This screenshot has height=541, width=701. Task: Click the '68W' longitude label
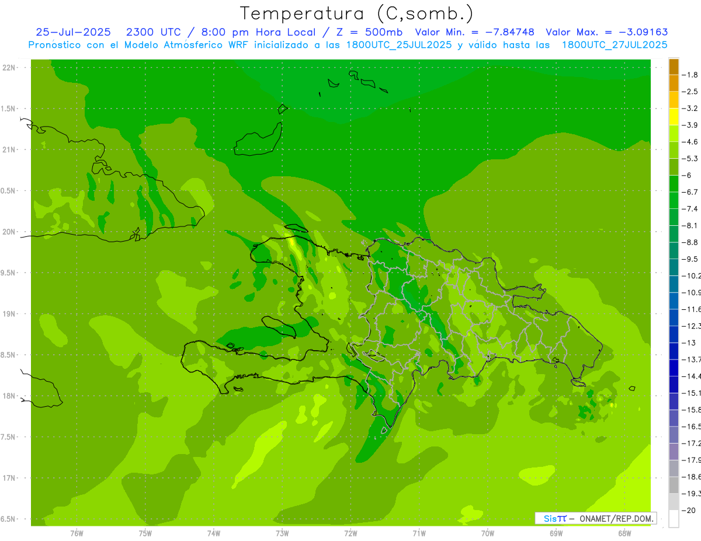pos(624,533)
